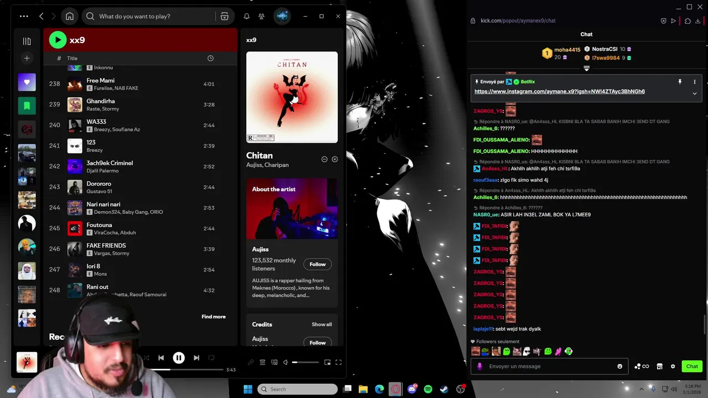Click Spotify search field
708x398 pixels.
149,16
